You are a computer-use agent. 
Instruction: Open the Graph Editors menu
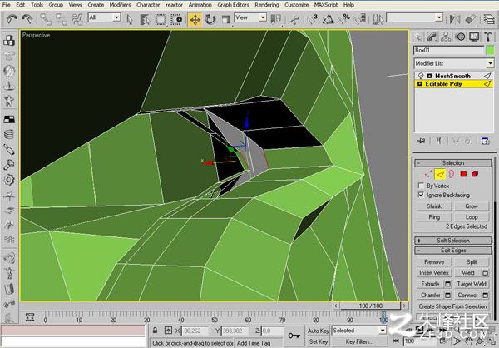pos(233,5)
